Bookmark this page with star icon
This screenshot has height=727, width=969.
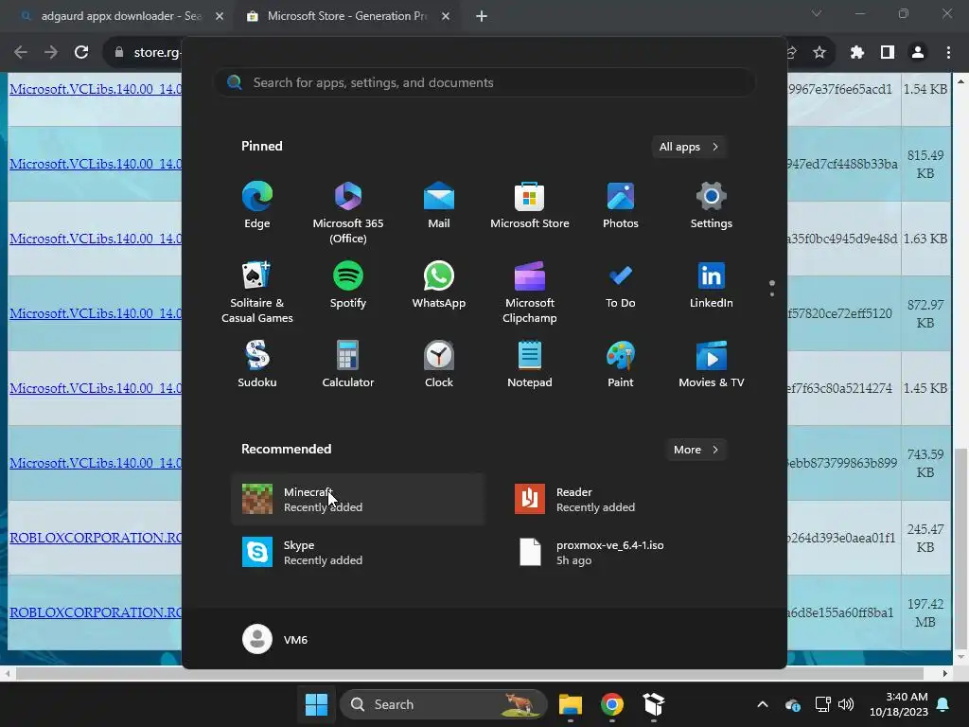(819, 53)
